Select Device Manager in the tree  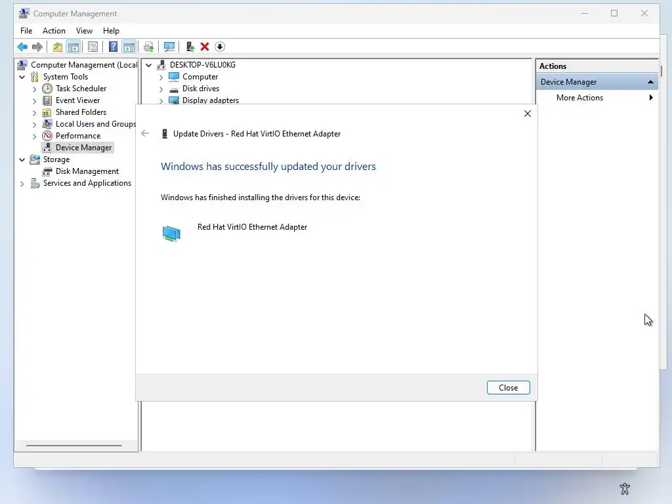click(x=83, y=148)
